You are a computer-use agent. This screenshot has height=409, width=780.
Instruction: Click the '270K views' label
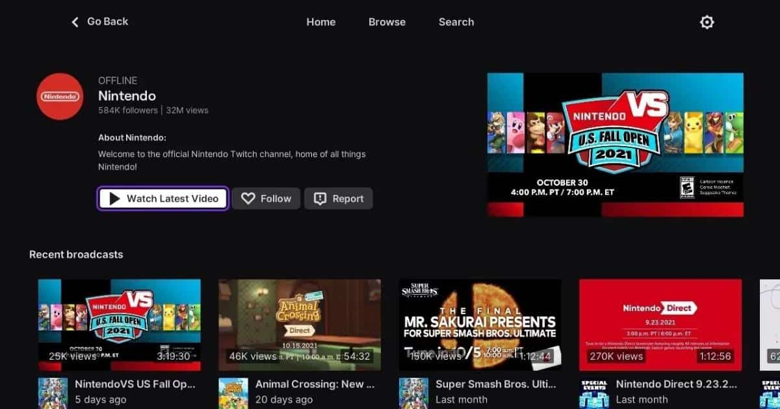[x=616, y=356]
